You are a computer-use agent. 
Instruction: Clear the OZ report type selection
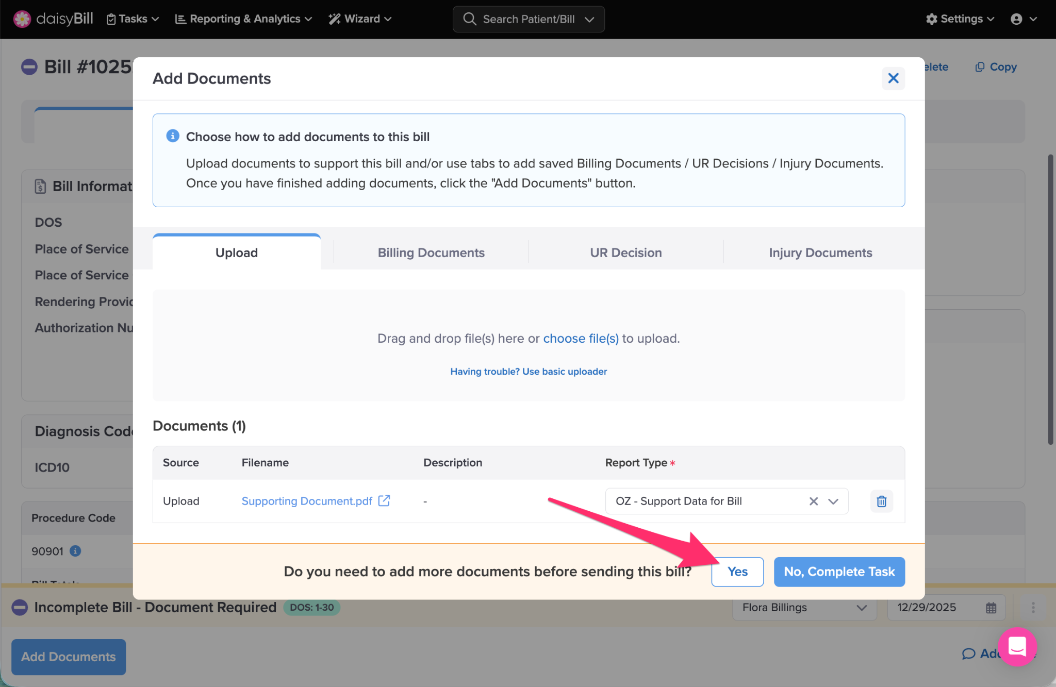814,501
